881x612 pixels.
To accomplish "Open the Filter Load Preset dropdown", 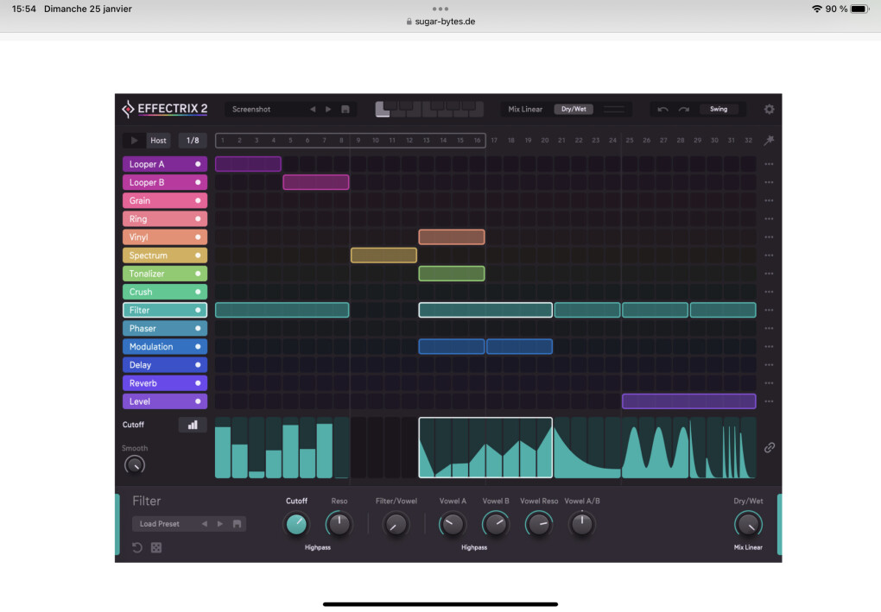I will tap(164, 524).
